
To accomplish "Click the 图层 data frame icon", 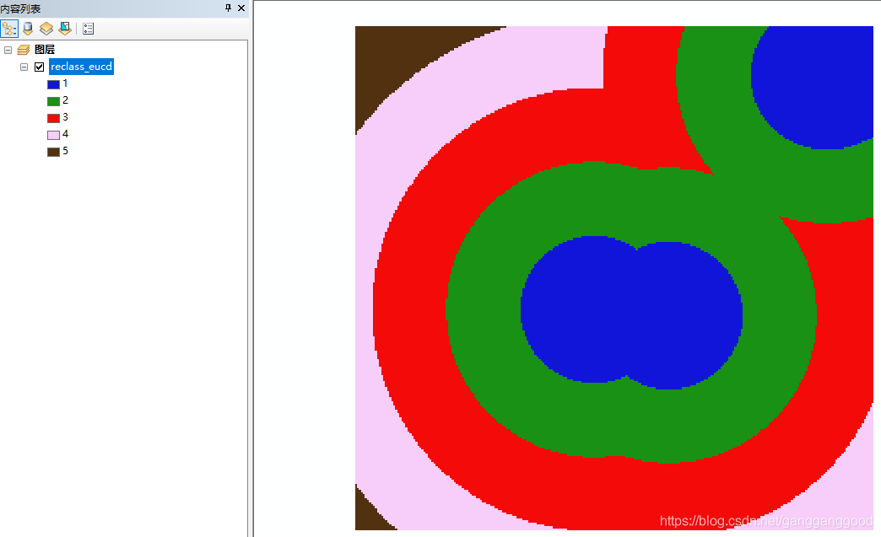I will tap(24, 50).
